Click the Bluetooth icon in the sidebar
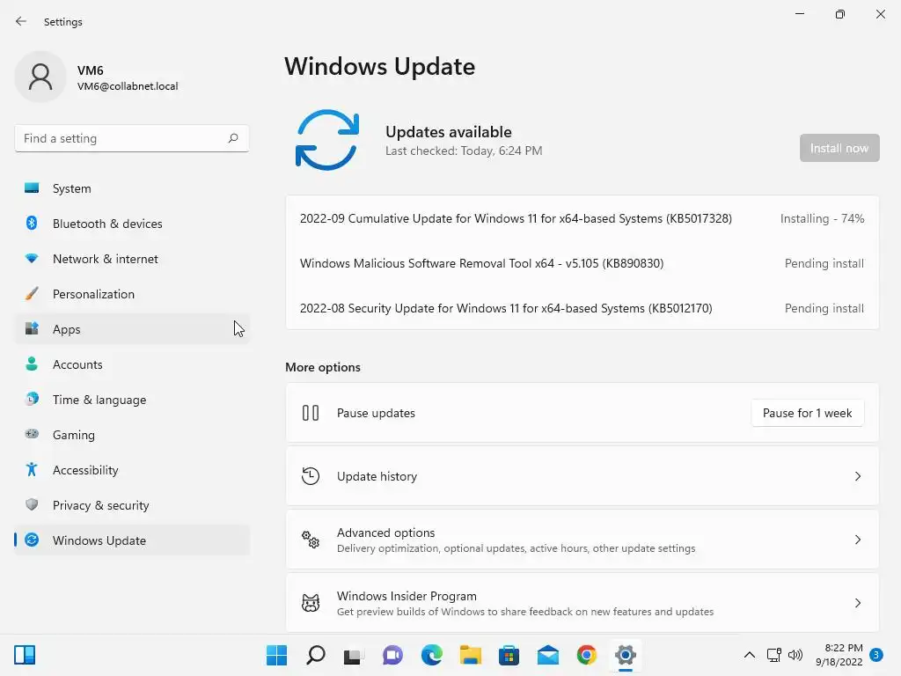The width and height of the screenshot is (901, 676). [x=32, y=223]
